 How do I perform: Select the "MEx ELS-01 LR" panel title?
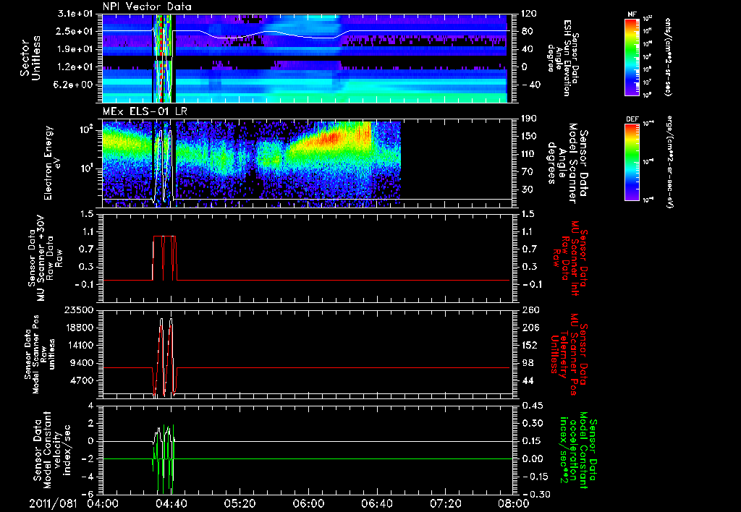143,111
